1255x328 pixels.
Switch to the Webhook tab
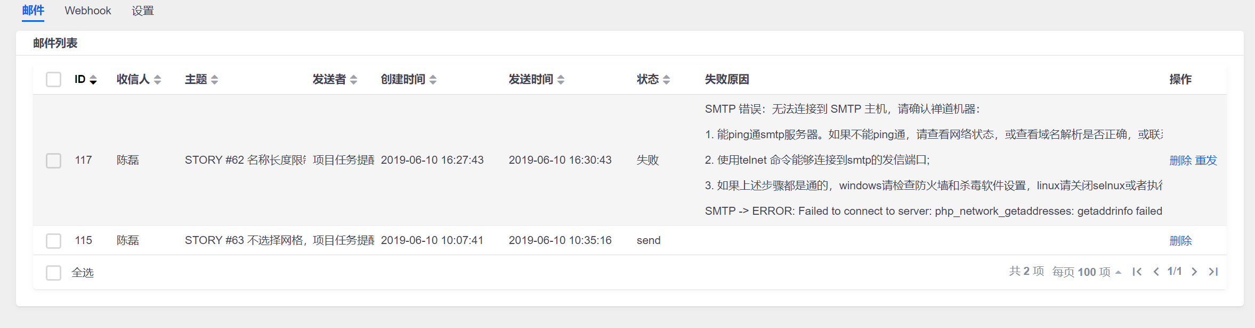pos(88,11)
